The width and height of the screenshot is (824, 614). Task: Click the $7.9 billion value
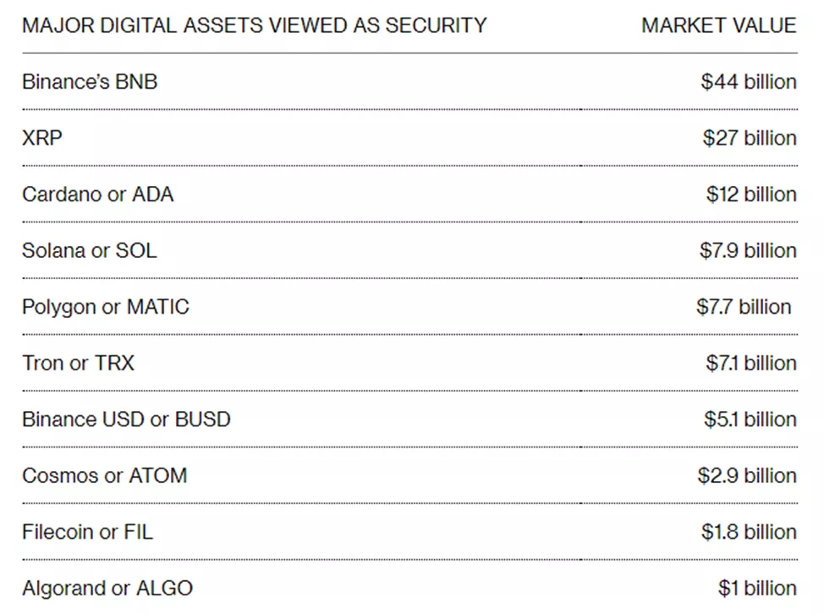(x=748, y=250)
